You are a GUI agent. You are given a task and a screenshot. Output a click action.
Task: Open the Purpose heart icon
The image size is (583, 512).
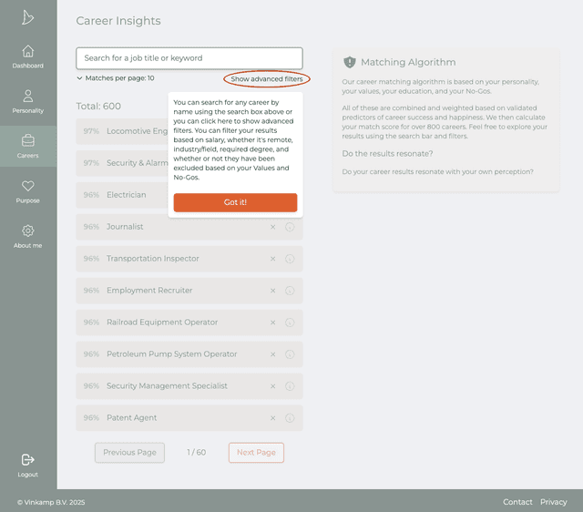[x=28, y=186]
